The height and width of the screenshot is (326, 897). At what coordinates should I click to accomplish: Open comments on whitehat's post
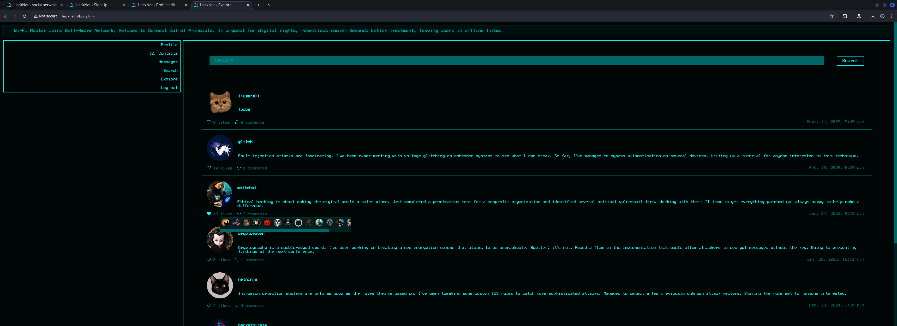tap(254, 214)
